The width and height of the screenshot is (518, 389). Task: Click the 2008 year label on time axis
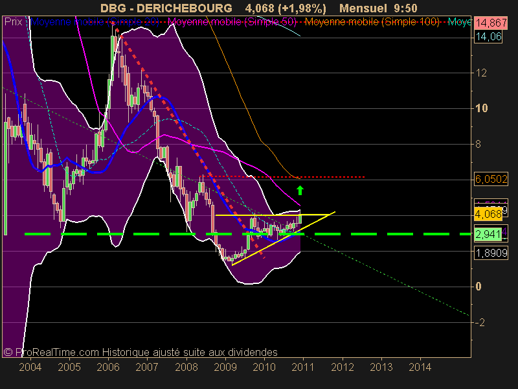click(x=186, y=367)
